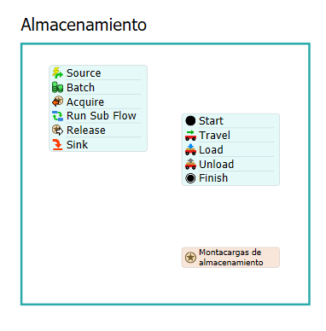Screen dimensions: 326x331
Task: Select the Sink red arrow icon
Action: pyautogui.click(x=57, y=144)
